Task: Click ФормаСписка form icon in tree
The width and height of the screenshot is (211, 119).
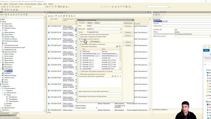Action: (7, 97)
